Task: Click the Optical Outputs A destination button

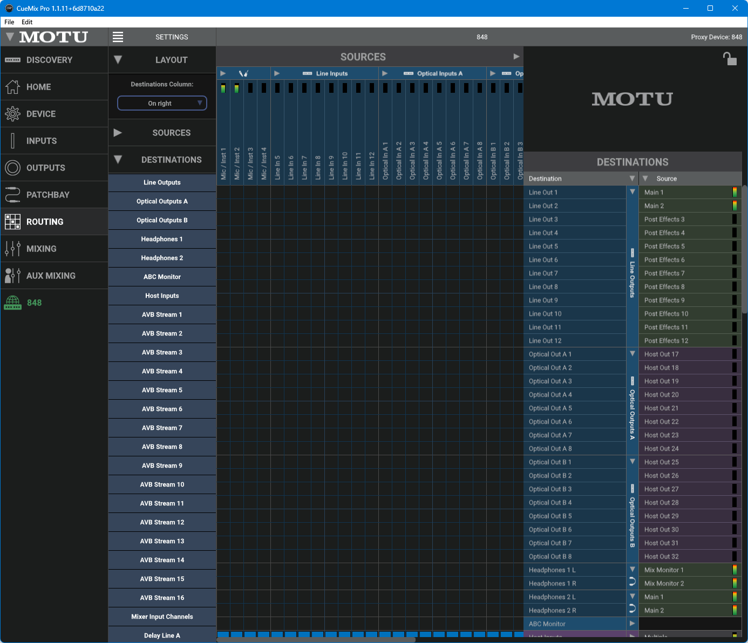Action: point(162,201)
